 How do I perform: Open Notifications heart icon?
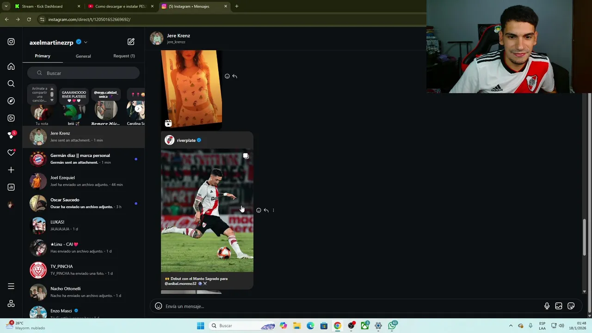tap(11, 153)
